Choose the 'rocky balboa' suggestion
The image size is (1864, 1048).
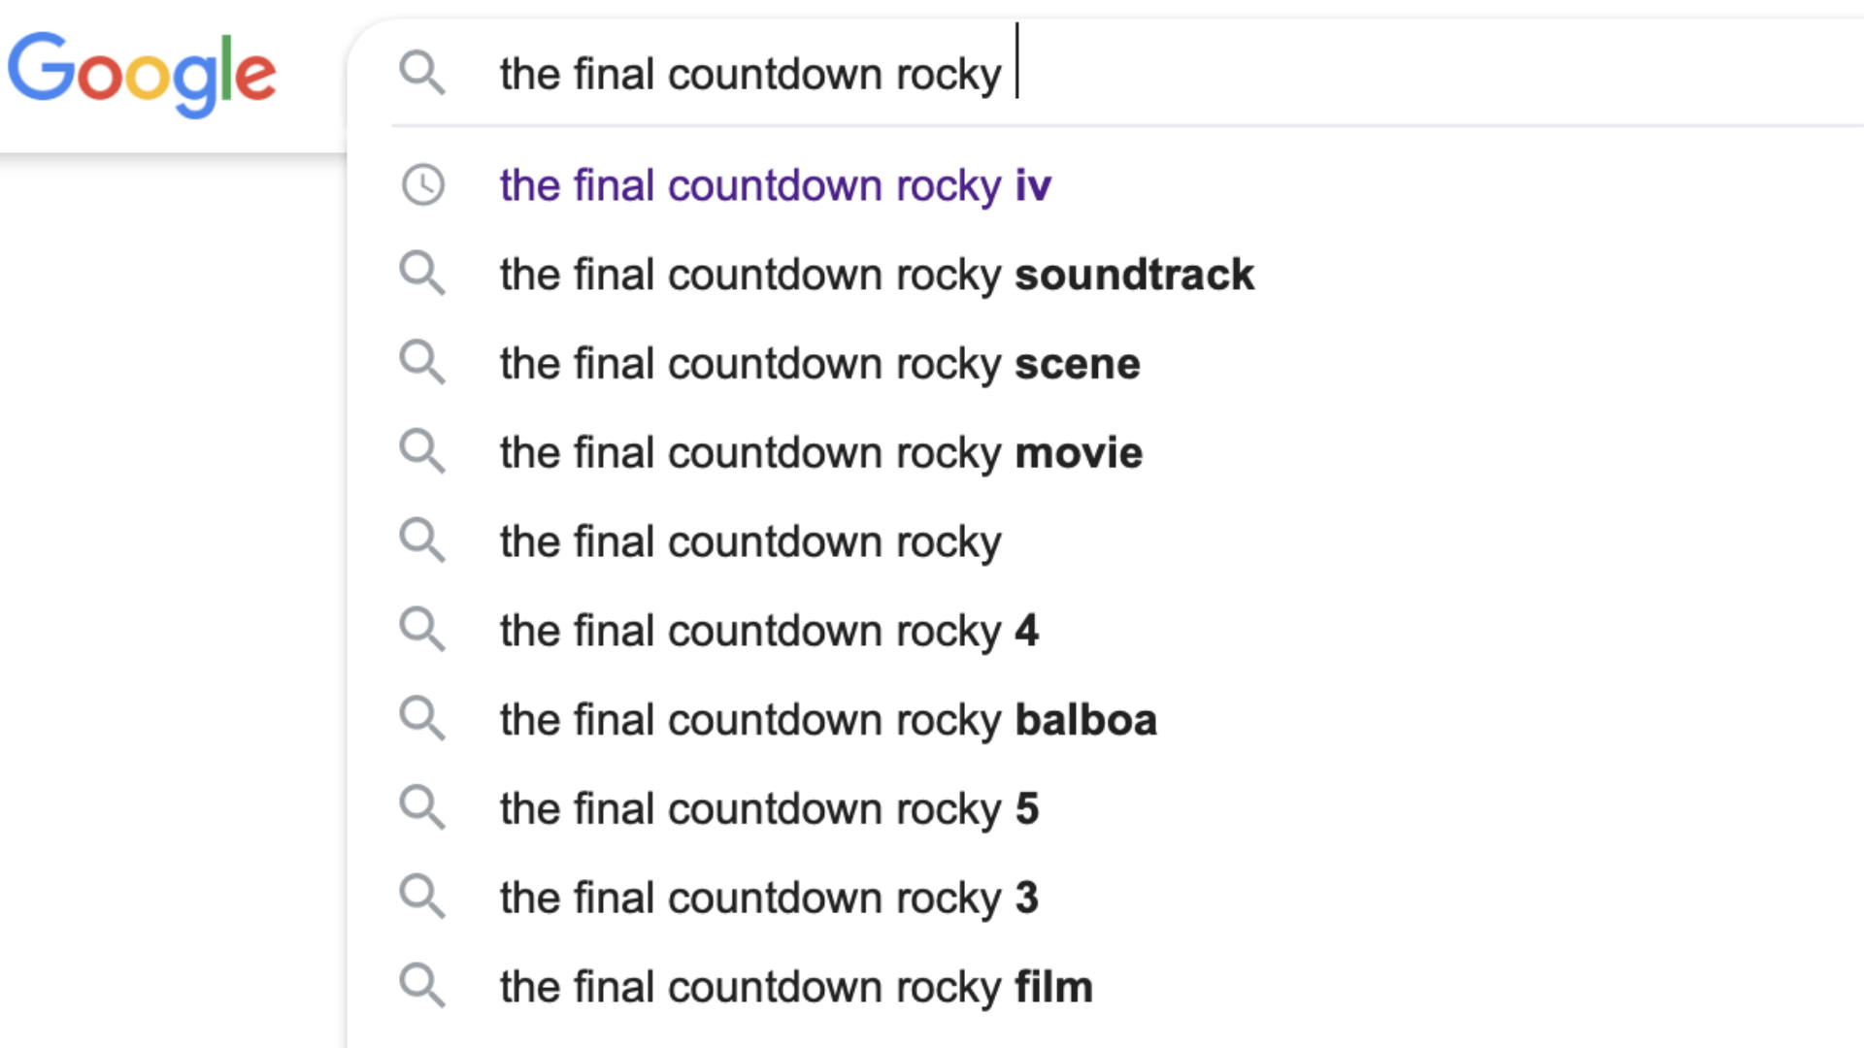pos(1107,719)
